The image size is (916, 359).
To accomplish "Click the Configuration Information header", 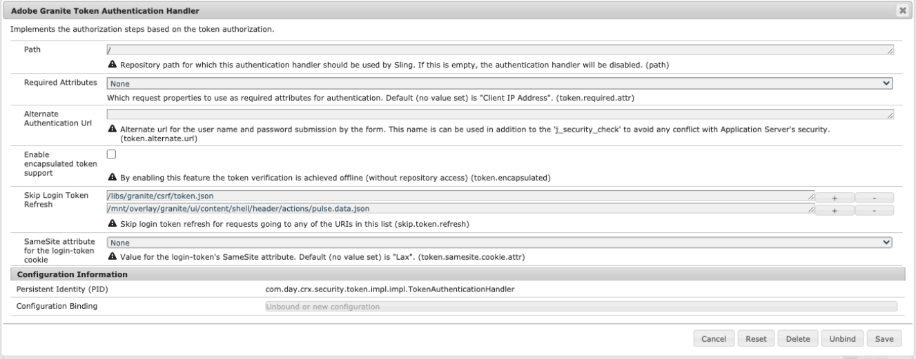I will pos(456,275).
